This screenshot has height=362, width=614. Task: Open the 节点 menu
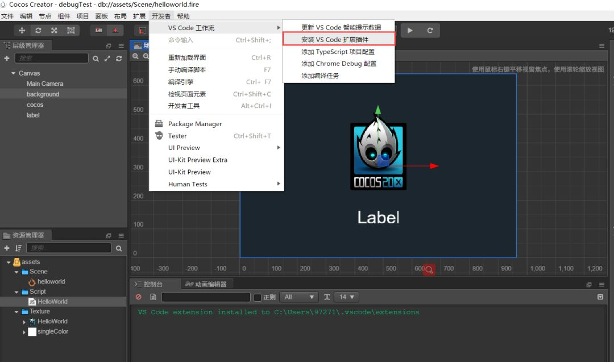(x=45, y=16)
